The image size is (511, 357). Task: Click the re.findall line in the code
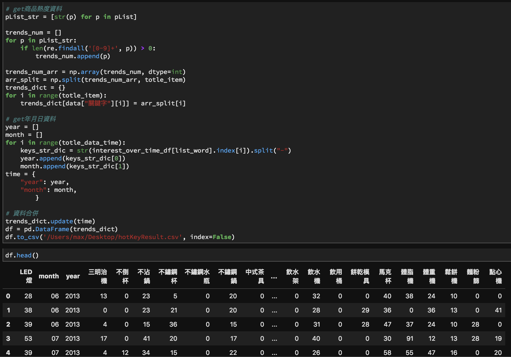point(88,48)
